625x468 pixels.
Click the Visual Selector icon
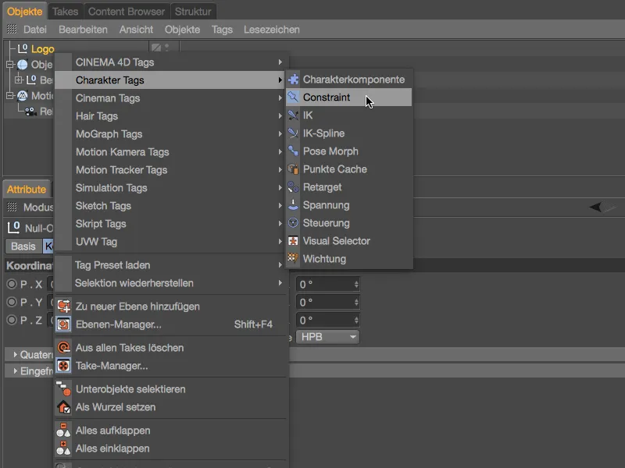pos(294,240)
